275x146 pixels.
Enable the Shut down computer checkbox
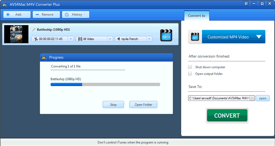190,67
